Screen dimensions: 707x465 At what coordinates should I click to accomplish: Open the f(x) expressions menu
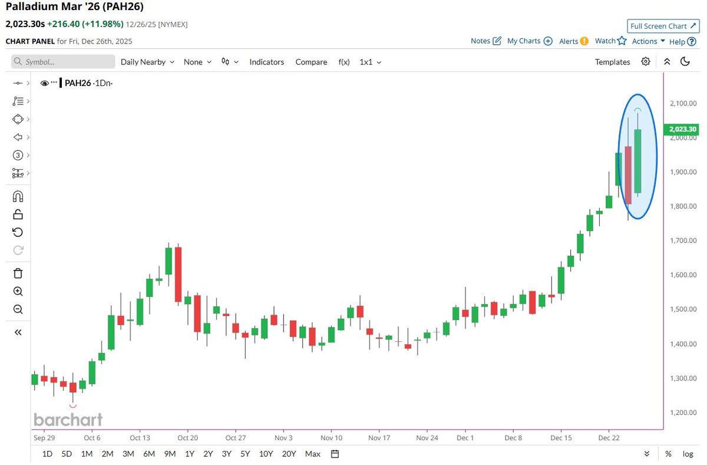tap(343, 62)
